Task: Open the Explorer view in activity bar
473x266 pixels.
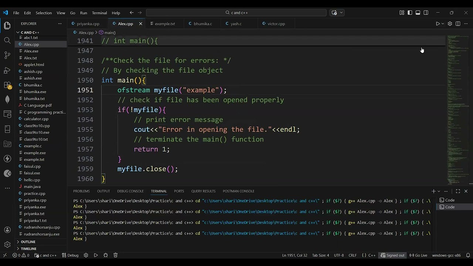Action: pos(7,25)
